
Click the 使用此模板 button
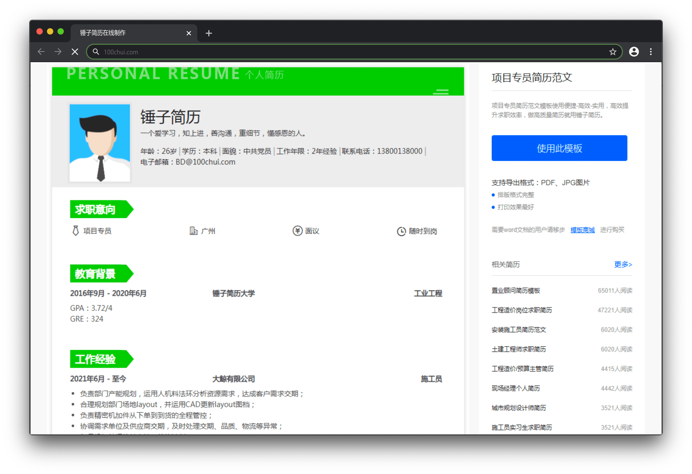pos(559,148)
